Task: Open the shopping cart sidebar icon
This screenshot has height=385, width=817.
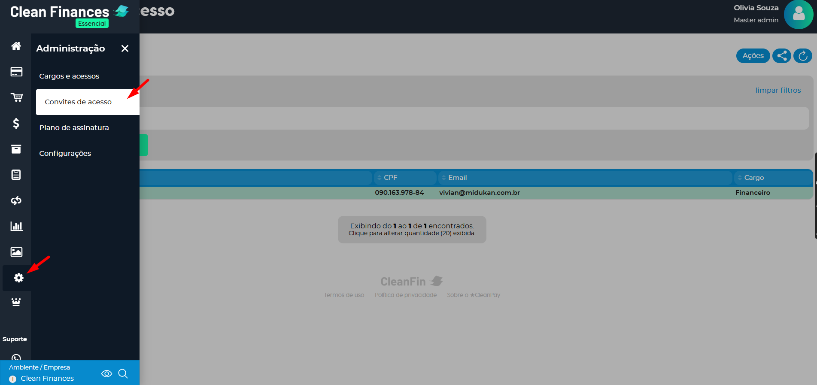Action: pyautogui.click(x=16, y=97)
